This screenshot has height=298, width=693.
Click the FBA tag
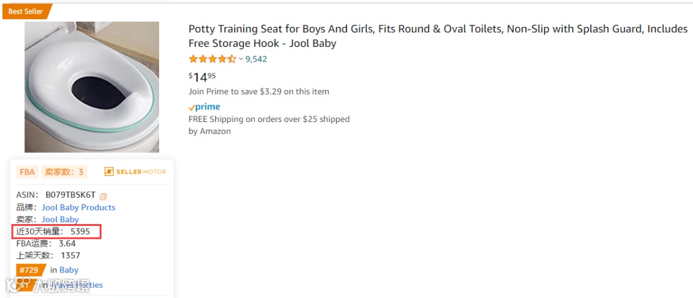click(27, 172)
